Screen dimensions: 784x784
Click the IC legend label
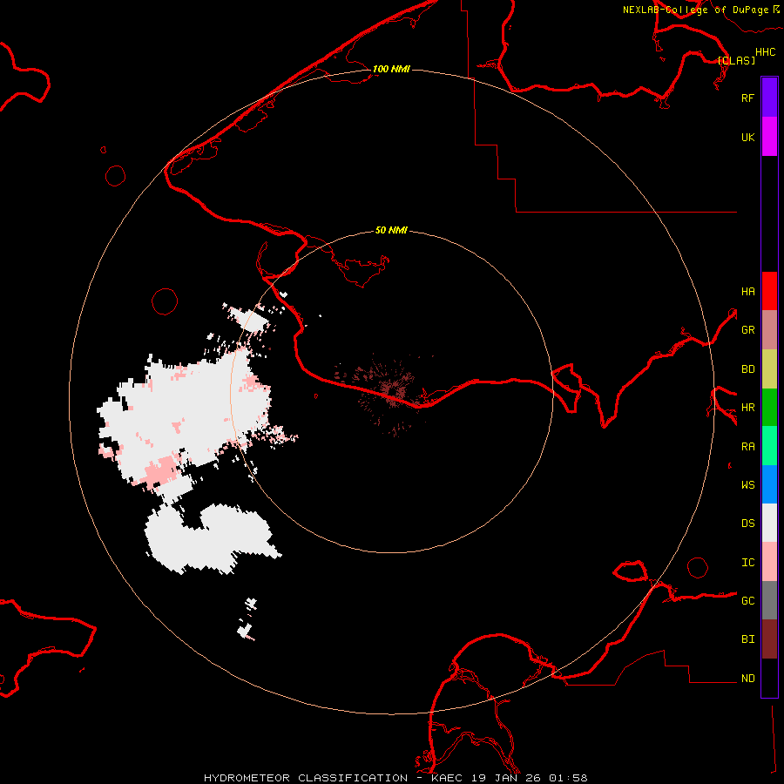(747, 562)
